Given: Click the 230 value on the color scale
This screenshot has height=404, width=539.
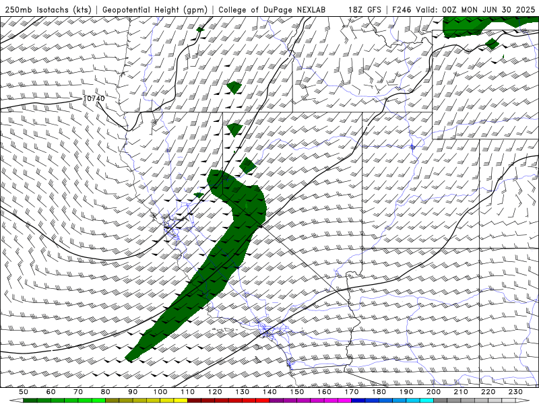Looking at the screenshot, I should 515,392.
